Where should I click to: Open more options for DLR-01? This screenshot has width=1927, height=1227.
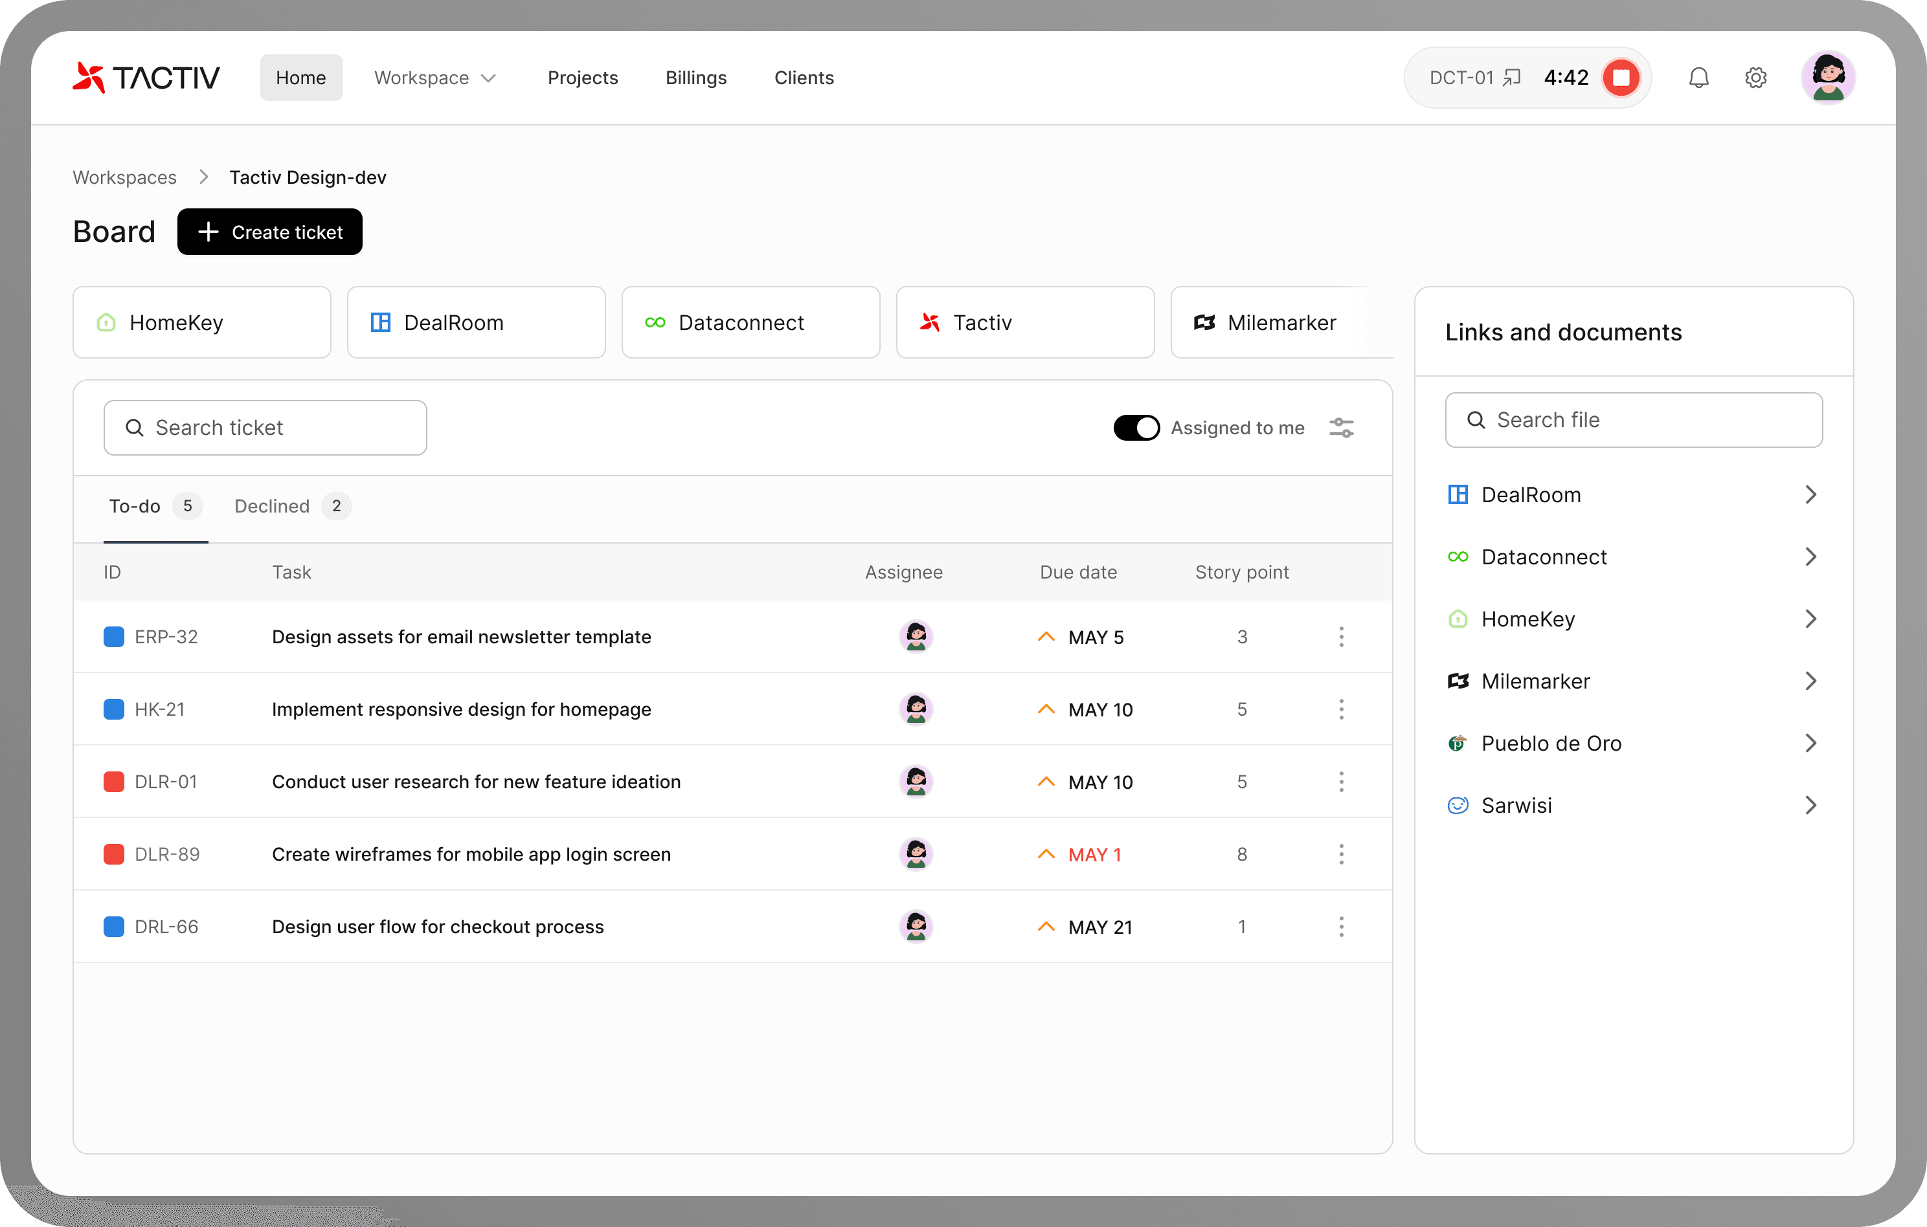point(1341,782)
